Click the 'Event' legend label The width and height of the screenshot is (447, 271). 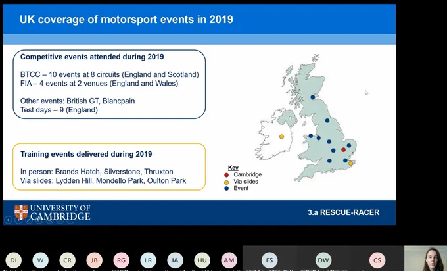click(x=241, y=188)
